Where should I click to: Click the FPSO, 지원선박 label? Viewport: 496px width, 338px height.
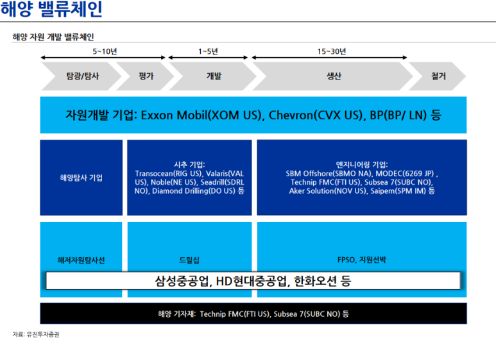point(362,260)
